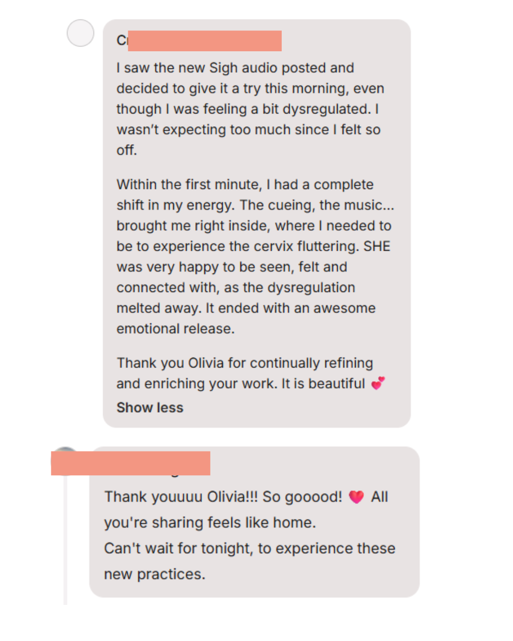
Task: Click the visible letter "C" of the commenter's name
Action: [x=122, y=41]
